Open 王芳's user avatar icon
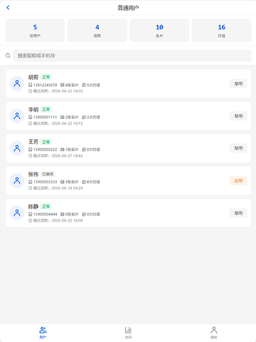The height and width of the screenshot is (342, 256). 17,148
